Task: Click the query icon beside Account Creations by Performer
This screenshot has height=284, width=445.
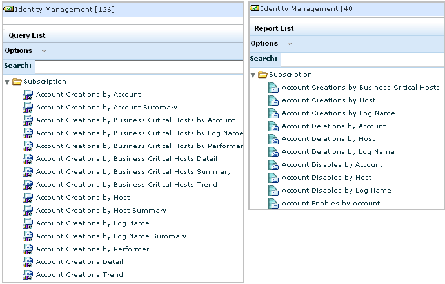Action: pos(28,249)
